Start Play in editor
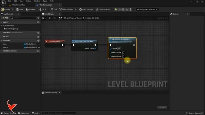205x115 pixels. click(116, 9)
